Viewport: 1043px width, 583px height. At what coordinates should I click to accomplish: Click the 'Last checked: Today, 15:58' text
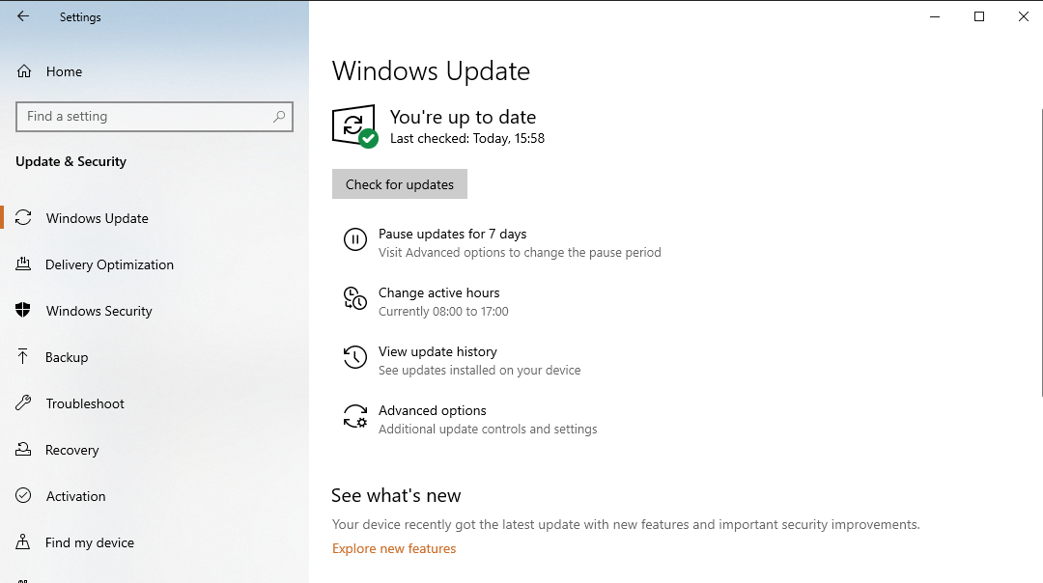click(467, 138)
